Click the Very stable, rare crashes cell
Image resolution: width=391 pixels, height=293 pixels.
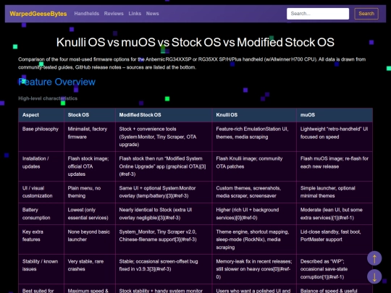coord(90,269)
